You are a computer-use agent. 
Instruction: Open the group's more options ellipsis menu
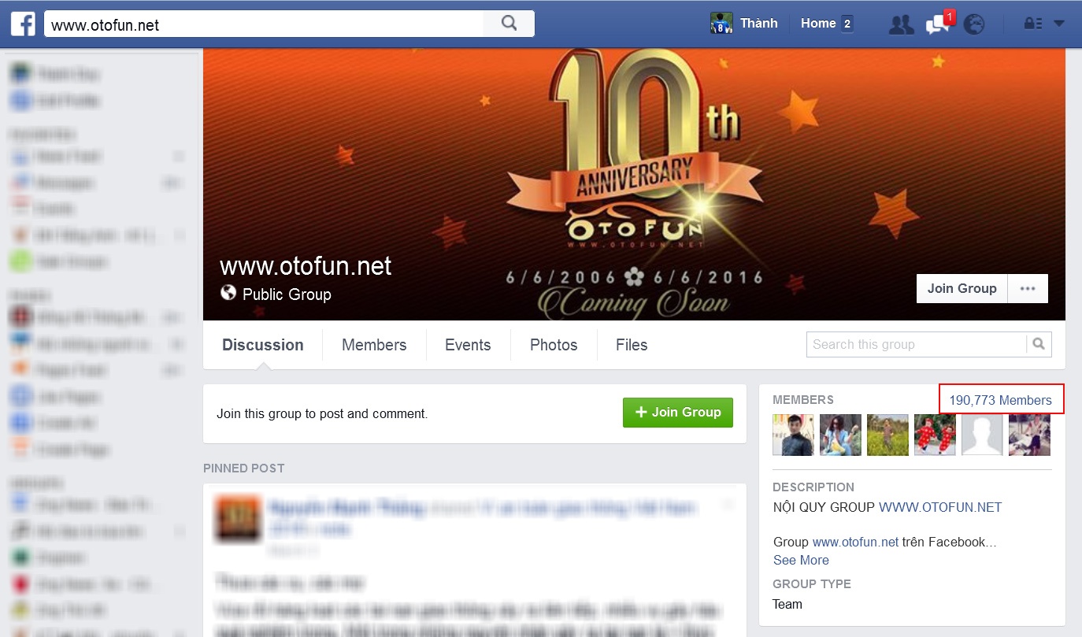pyautogui.click(x=1028, y=288)
